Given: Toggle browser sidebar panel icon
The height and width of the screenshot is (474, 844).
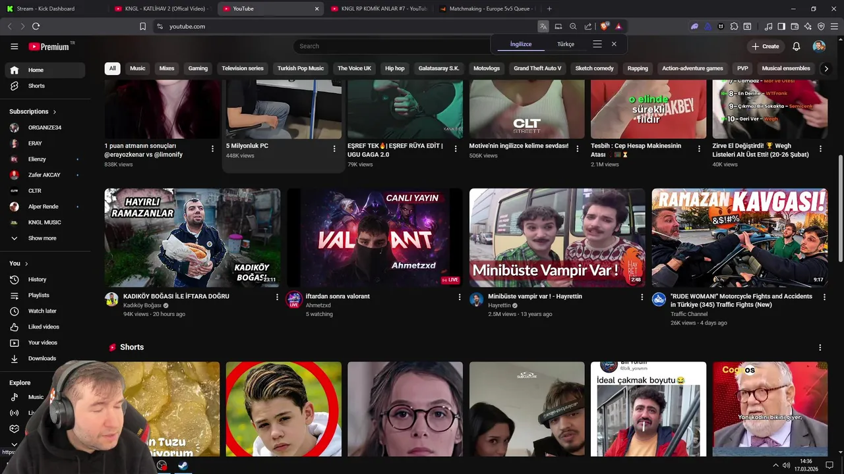Looking at the screenshot, I should coord(781,26).
